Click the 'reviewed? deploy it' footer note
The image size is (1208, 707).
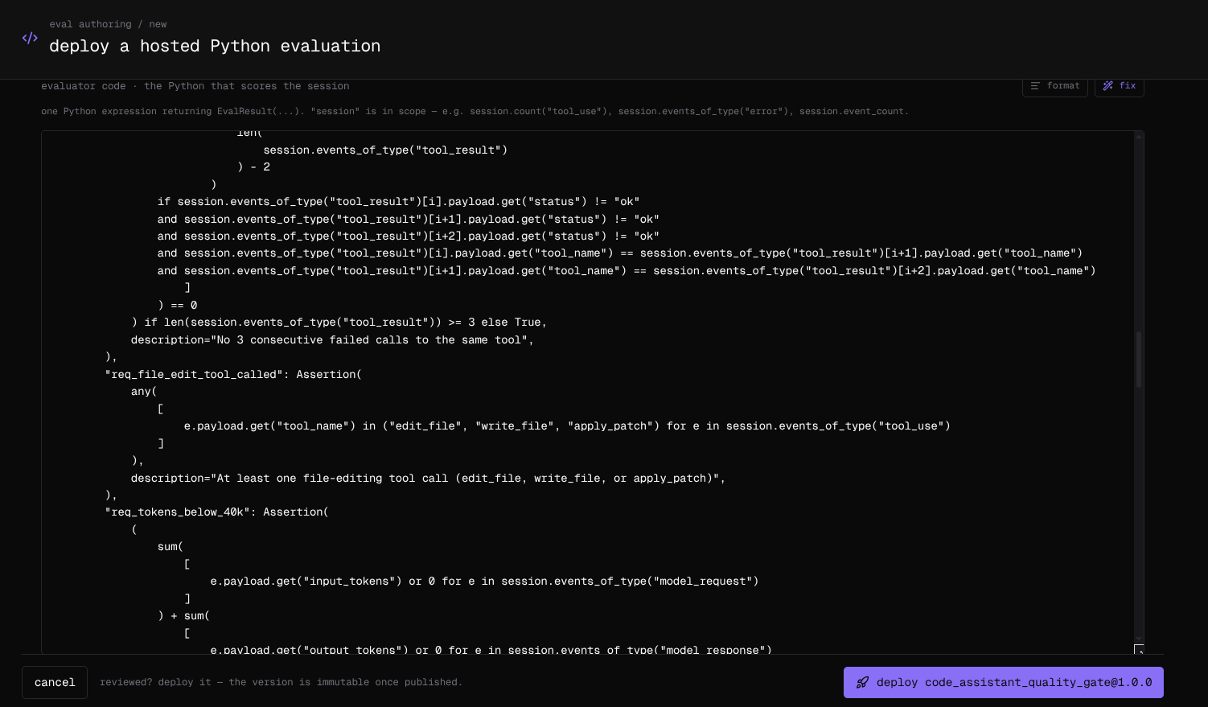pyautogui.click(x=281, y=682)
